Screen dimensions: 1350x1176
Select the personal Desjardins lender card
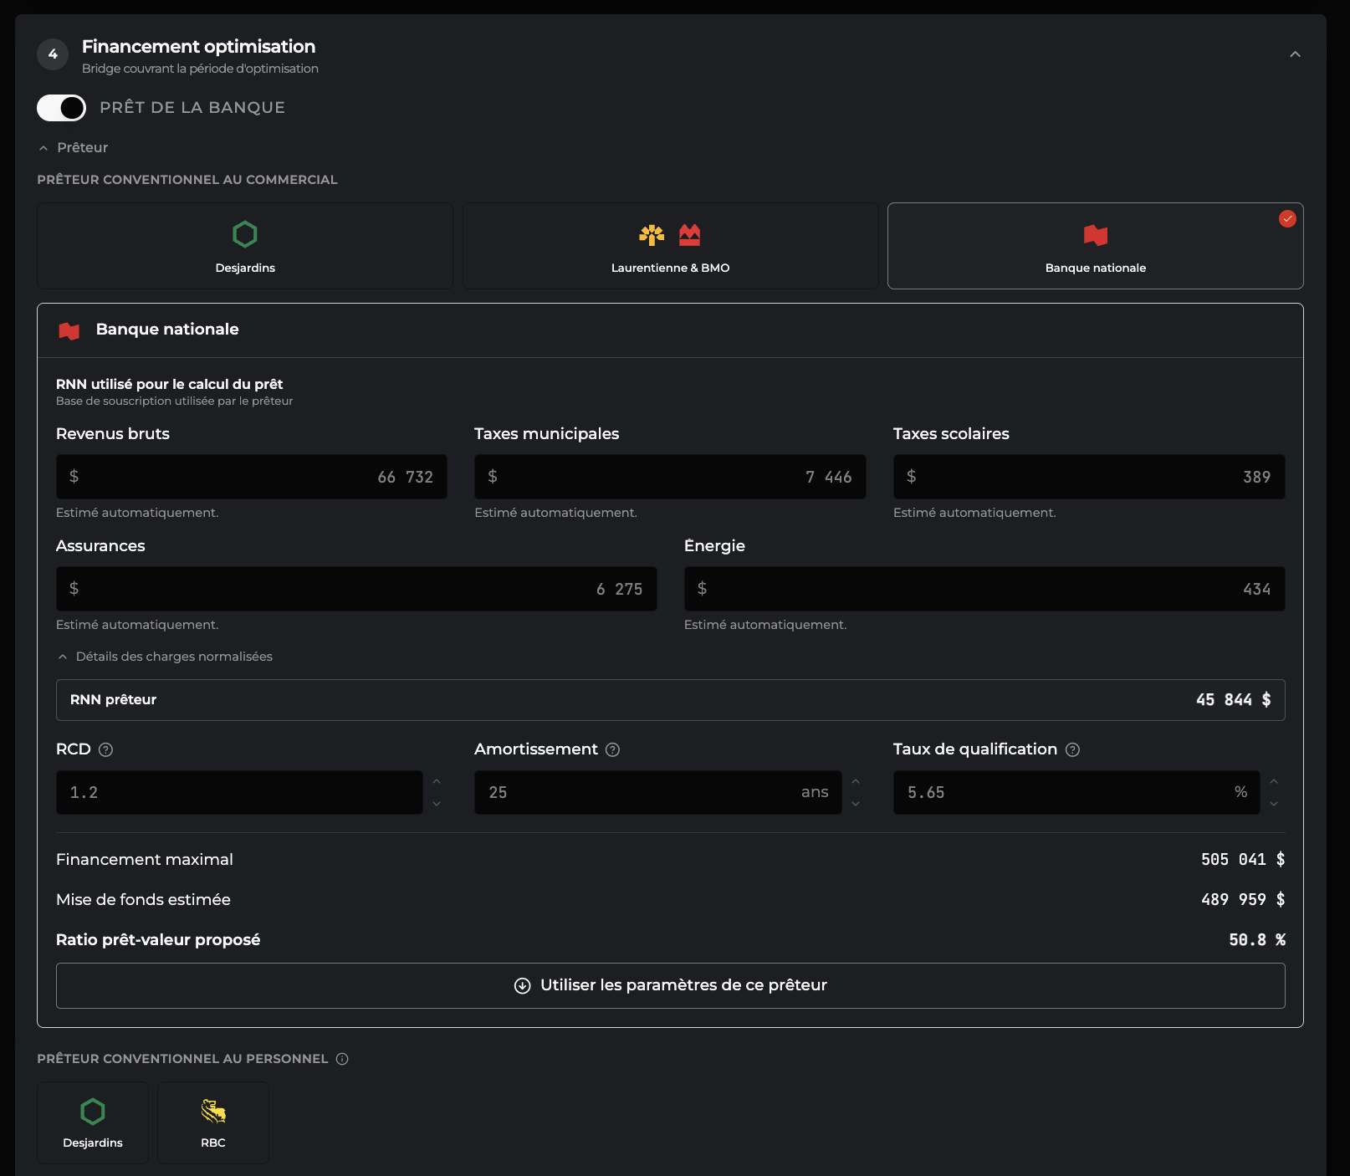click(93, 1122)
